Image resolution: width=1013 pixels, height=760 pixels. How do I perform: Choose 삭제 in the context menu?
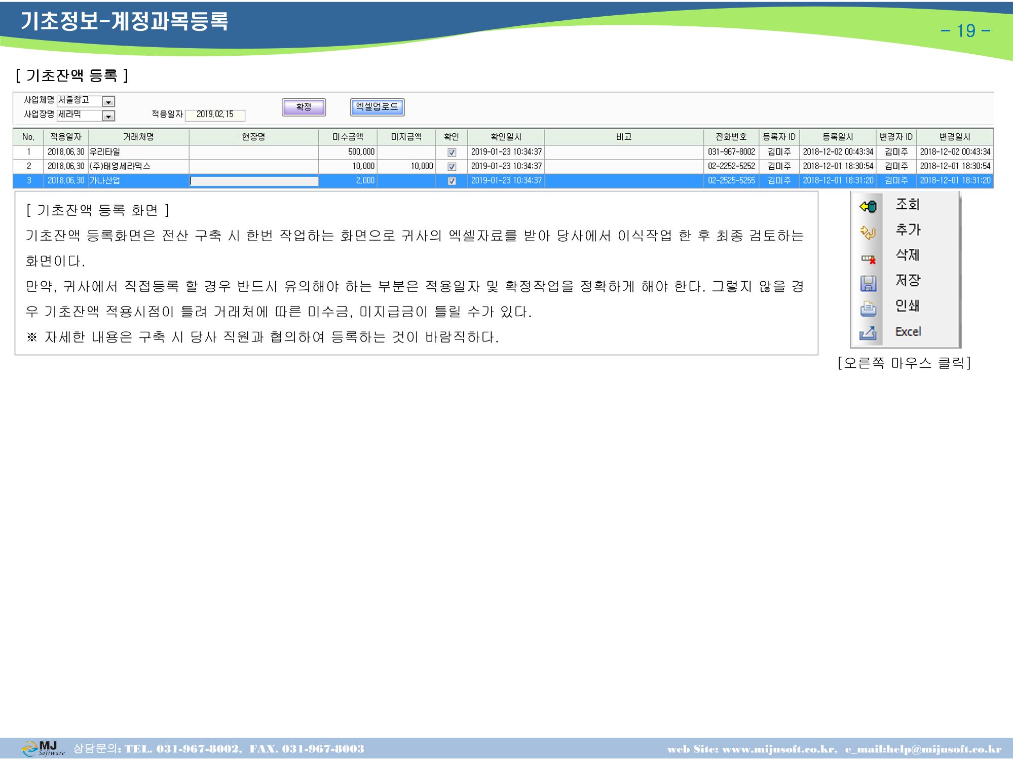pyautogui.click(x=908, y=255)
